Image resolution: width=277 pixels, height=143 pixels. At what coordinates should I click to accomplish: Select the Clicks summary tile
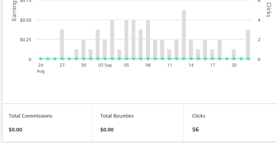[230, 123]
